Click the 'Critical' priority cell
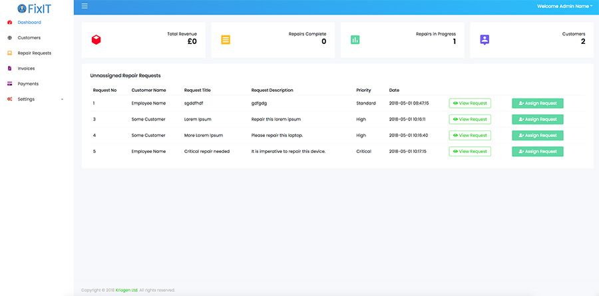 [x=363, y=151]
